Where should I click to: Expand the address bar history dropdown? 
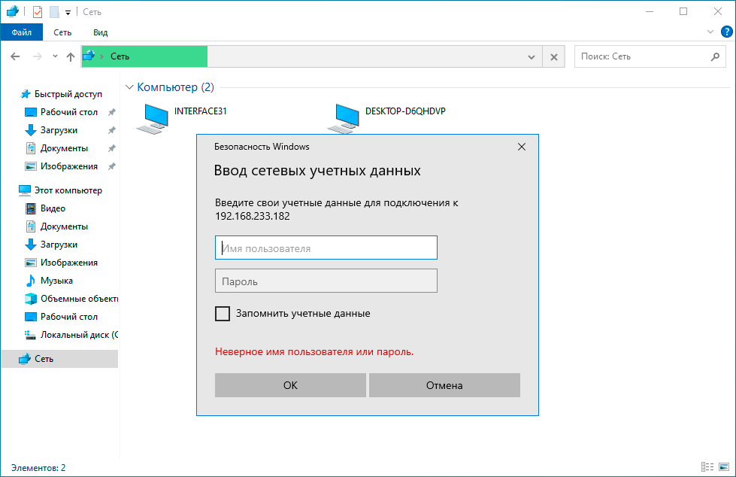tap(532, 57)
